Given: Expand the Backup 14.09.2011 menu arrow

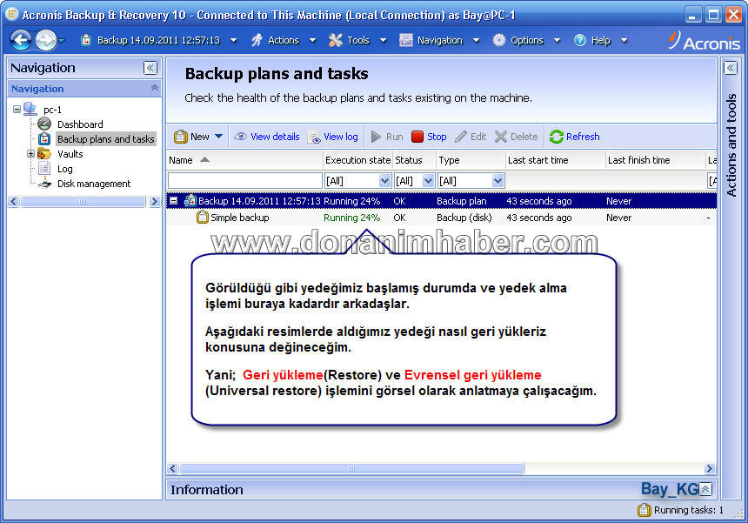Looking at the screenshot, I should click(x=233, y=40).
